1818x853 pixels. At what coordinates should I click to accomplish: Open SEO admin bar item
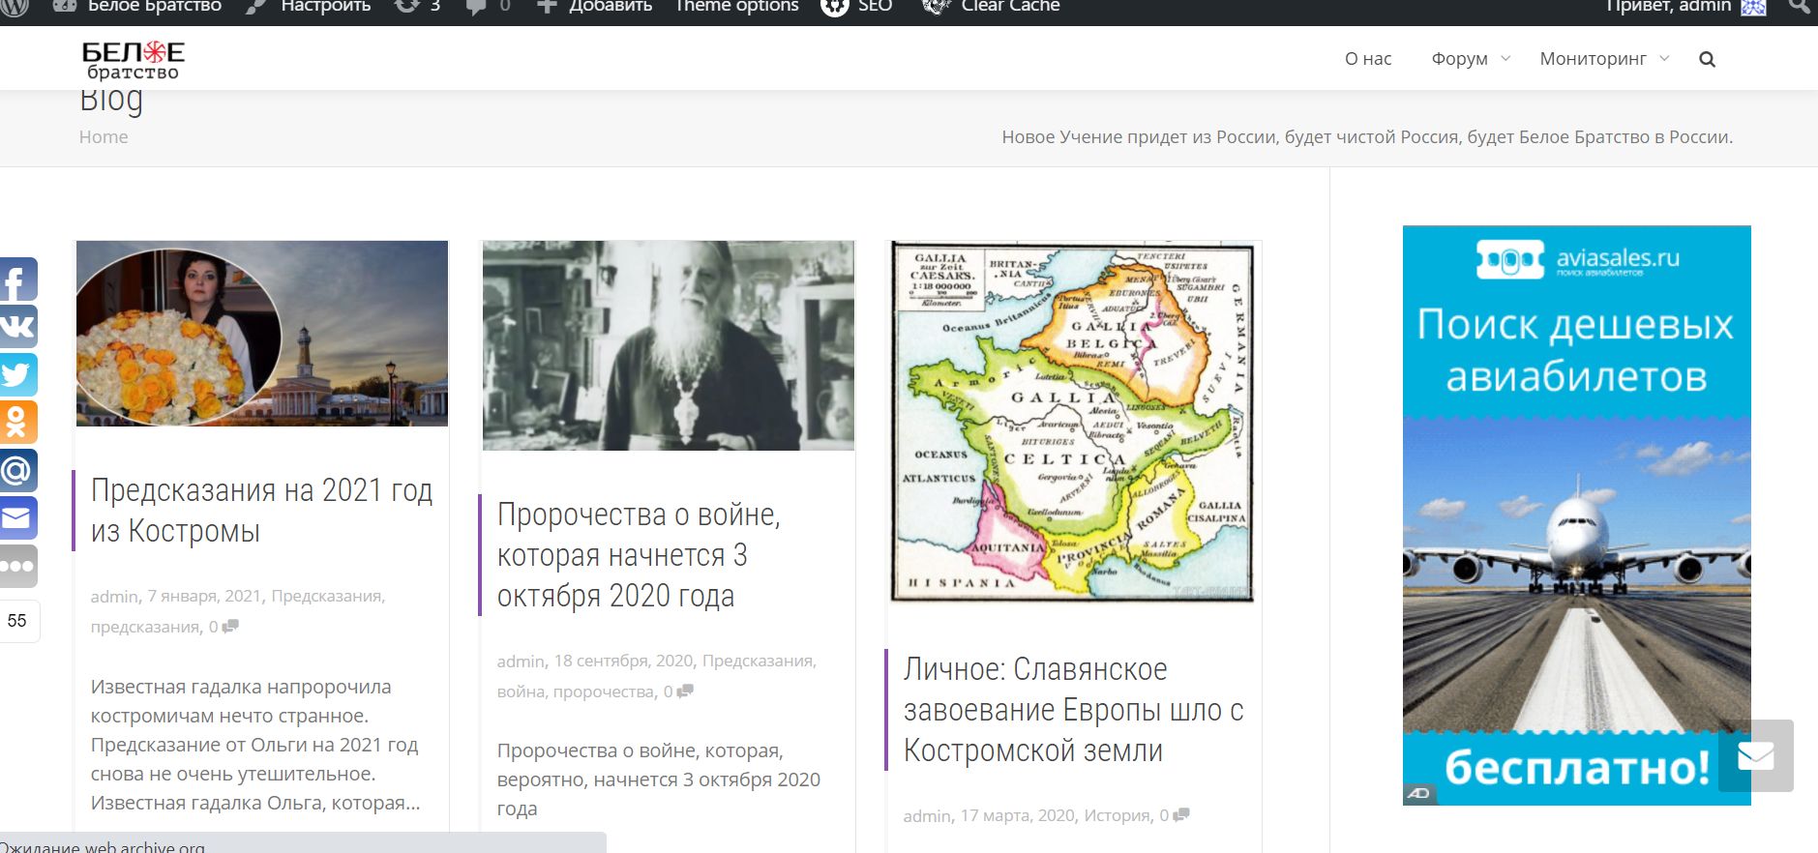(874, 7)
